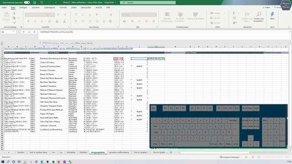Select the Text in Spalten basi sheet tab
The width and height of the screenshot is (292, 164).
click(38, 153)
